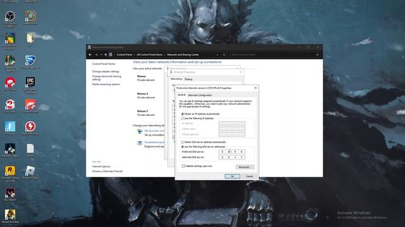Close the Ethernet Properties dialog
The image size is (405, 227).
tap(240, 72)
